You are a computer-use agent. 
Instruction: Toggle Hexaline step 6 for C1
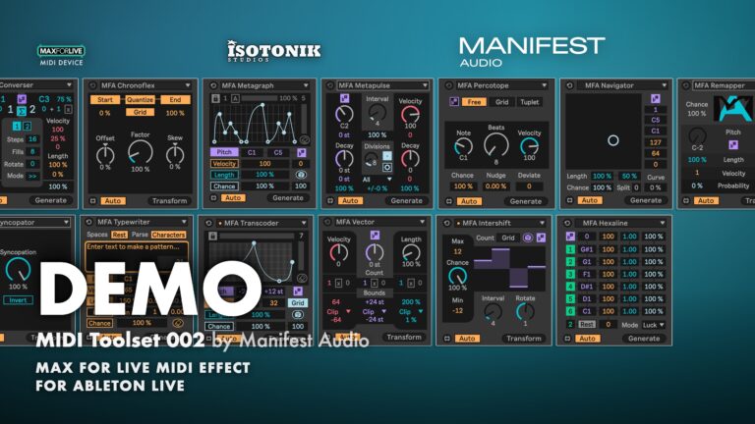tap(570, 311)
